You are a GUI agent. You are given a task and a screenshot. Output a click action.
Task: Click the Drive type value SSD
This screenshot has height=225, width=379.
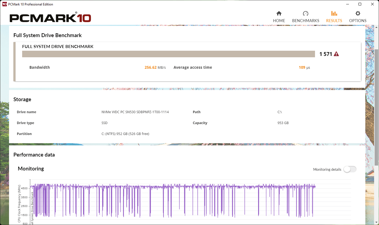tap(104, 123)
